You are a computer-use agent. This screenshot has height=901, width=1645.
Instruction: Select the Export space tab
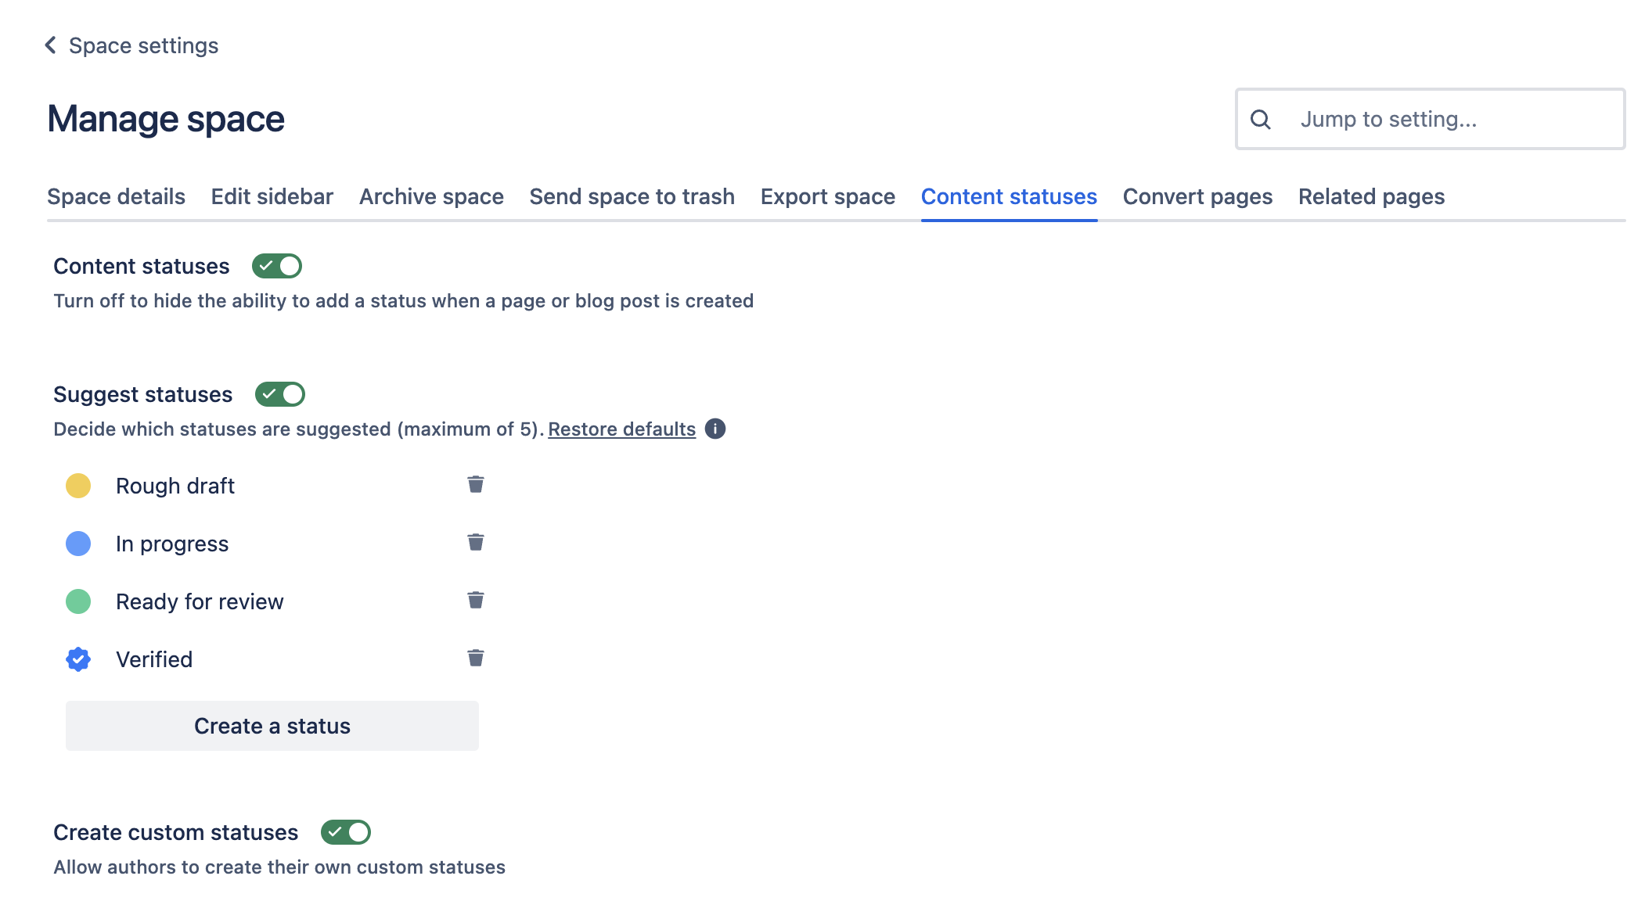click(828, 196)
